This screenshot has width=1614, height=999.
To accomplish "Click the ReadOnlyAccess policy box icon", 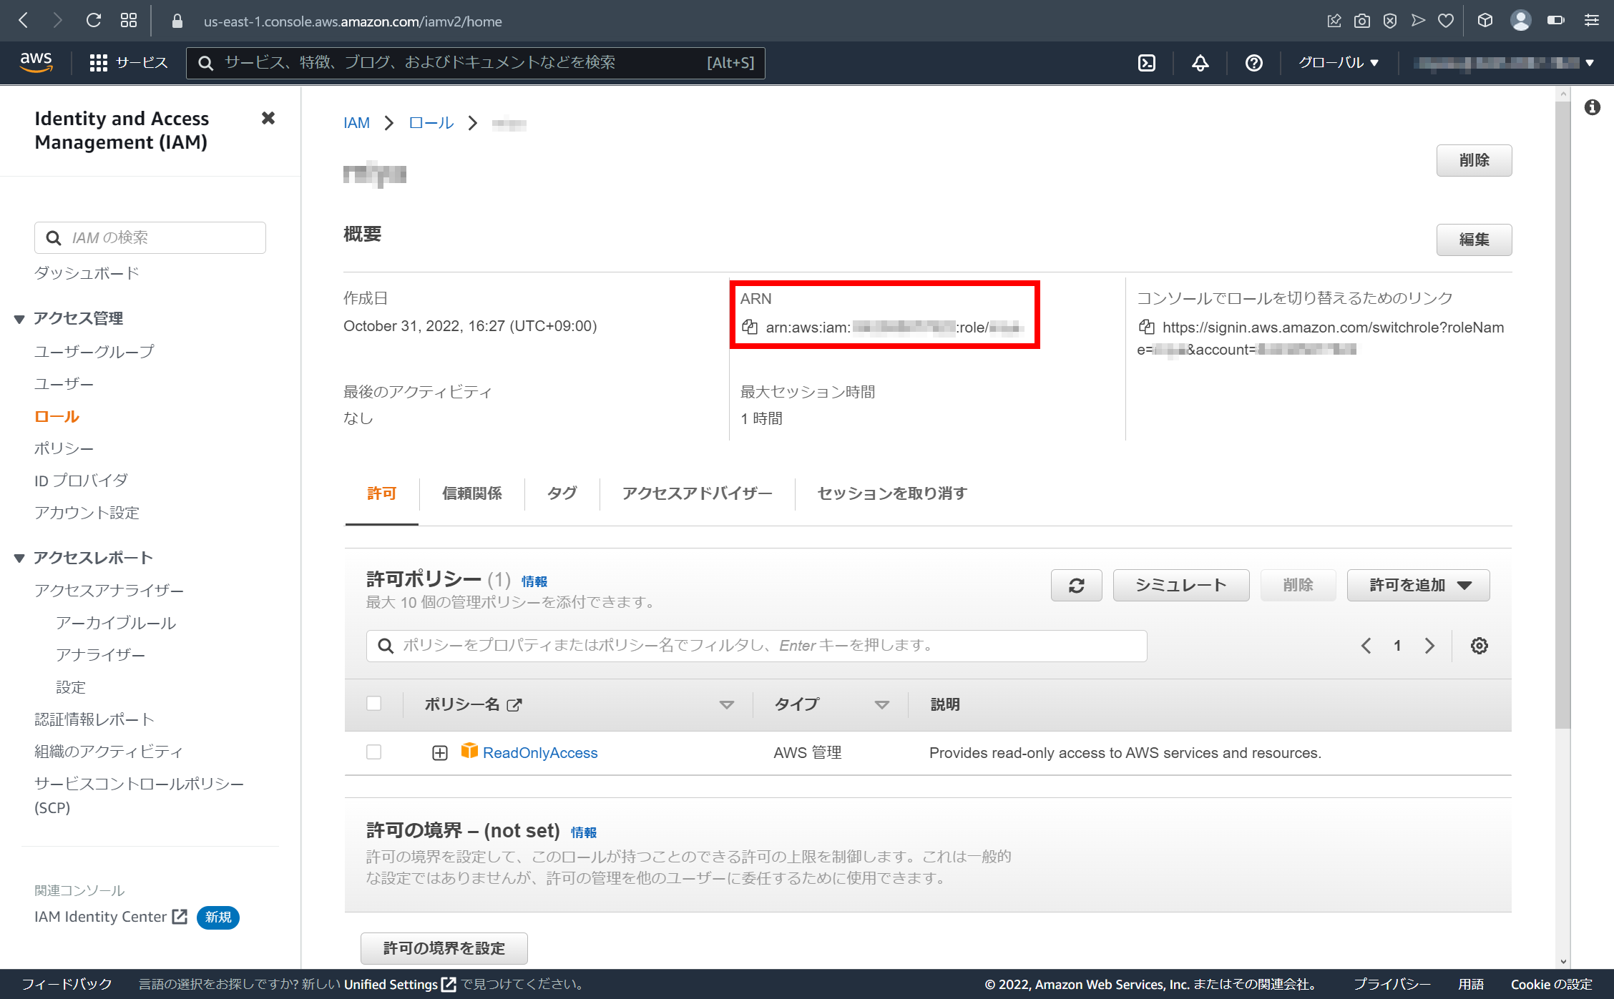I will pyautogui.click(x=469, y=750).
